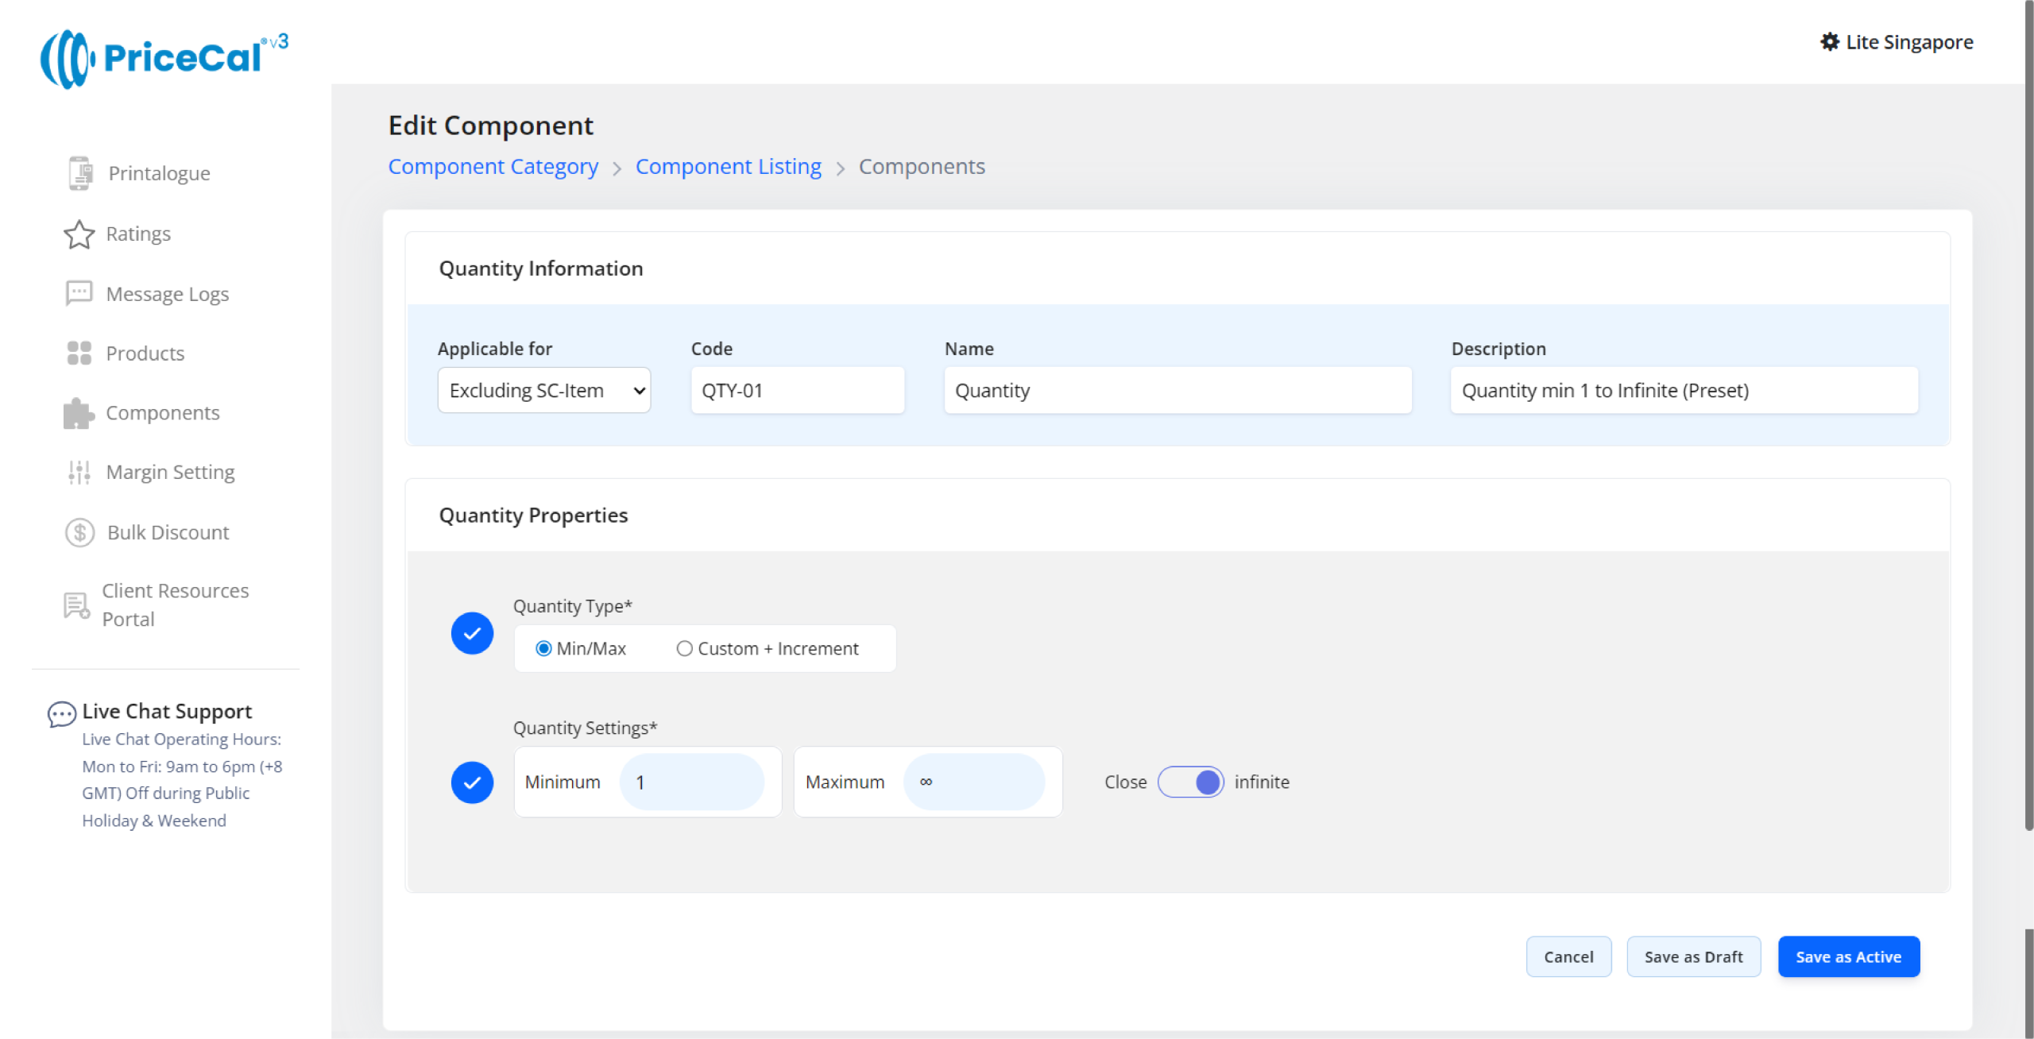
Task: Click the gear icon beside Lite Singapore
Action: coord(1830,42)
